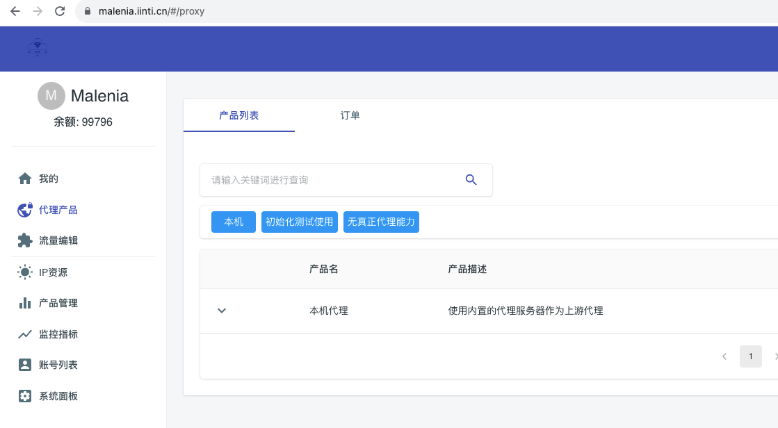Open the 账号列表 account list
The height and width of the screenshot is (428, 778).
[x=56, y=364]
